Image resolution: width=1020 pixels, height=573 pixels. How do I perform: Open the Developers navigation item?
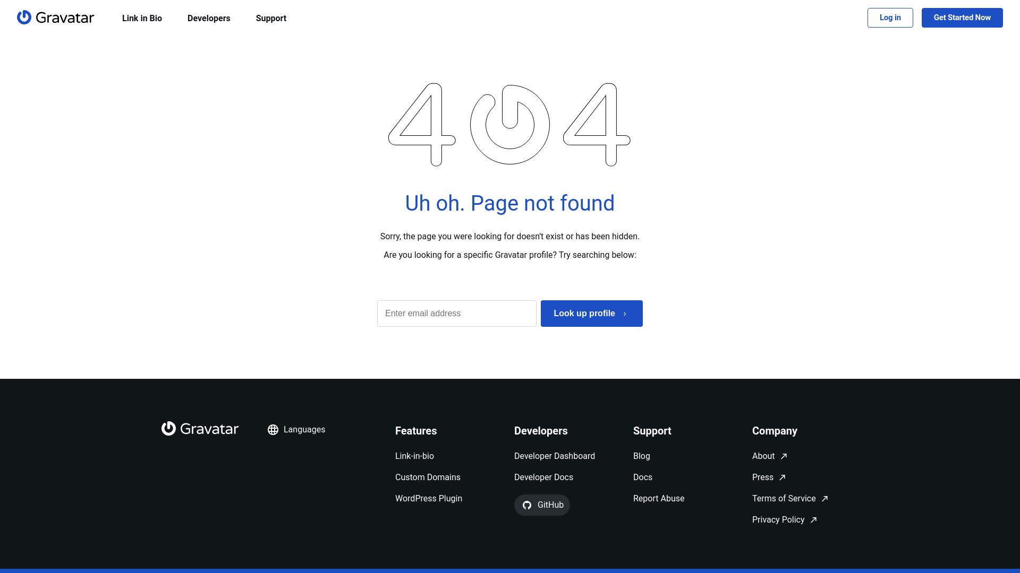tap(209, 18)
